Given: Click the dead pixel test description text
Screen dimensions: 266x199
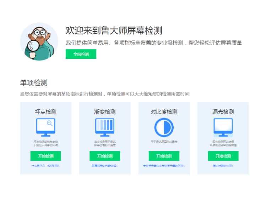Looking at the screenshot, I should [45, 143].
